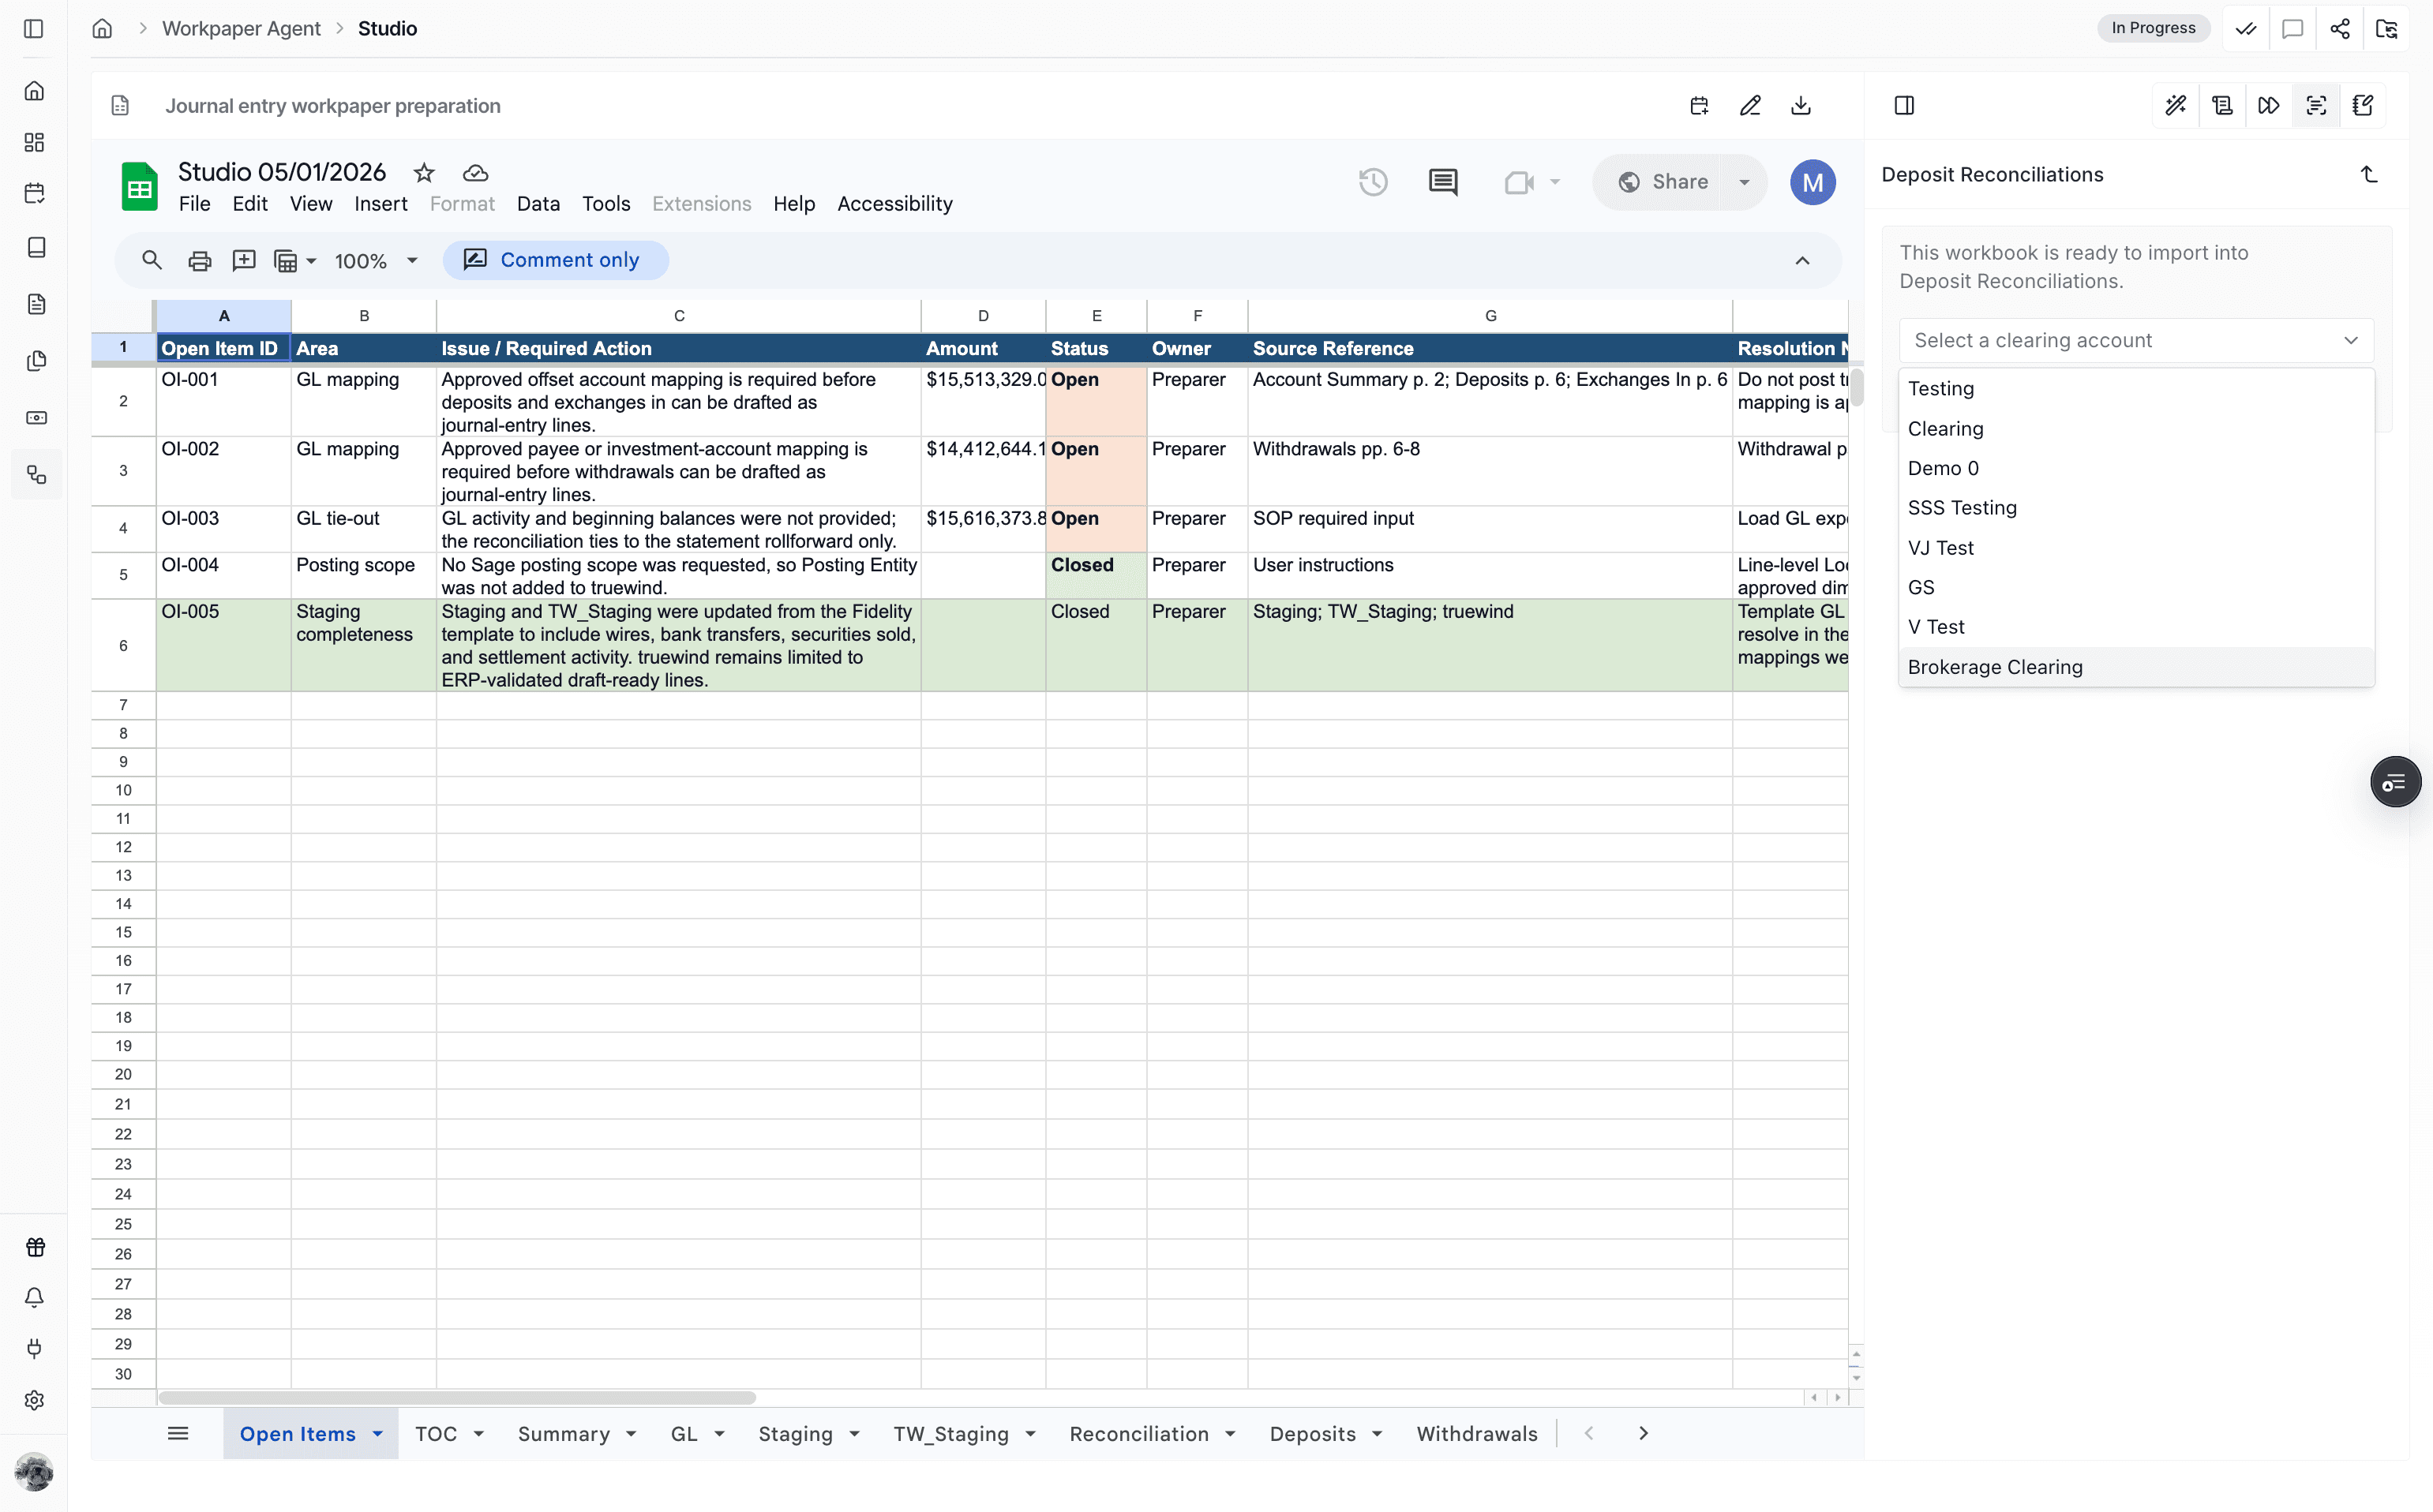The image size is (2433, 1512).
Task: Open all sheets list menu button
Action: pos(178,1434)
